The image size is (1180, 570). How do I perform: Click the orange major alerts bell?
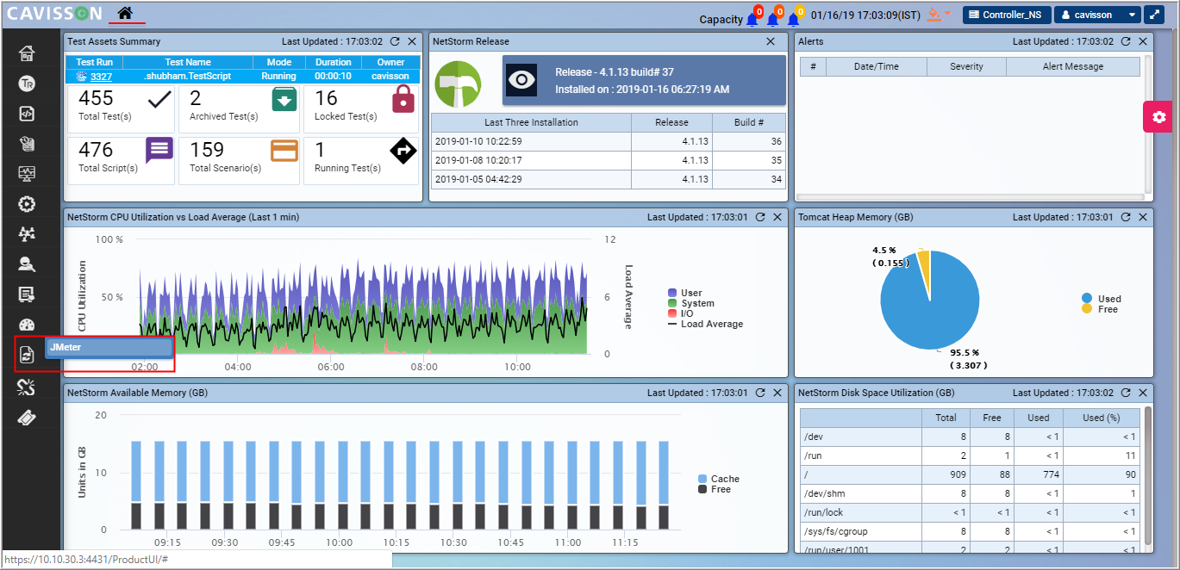click(775, 17)
